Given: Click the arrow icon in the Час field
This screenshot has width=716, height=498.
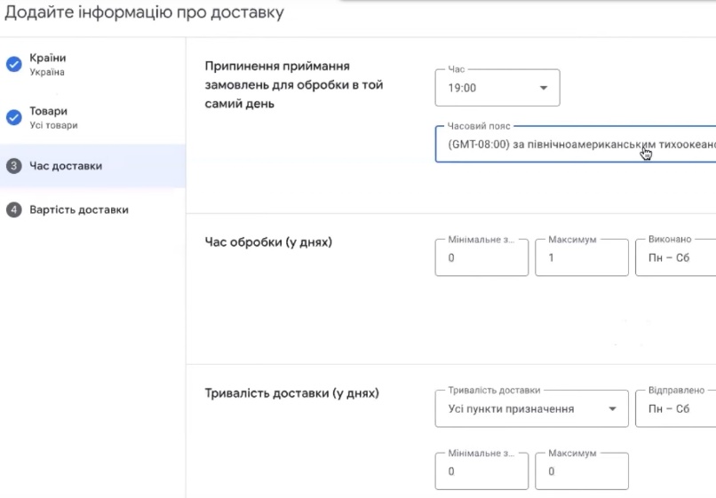Looking at the screenshot, I should point(544,88).
